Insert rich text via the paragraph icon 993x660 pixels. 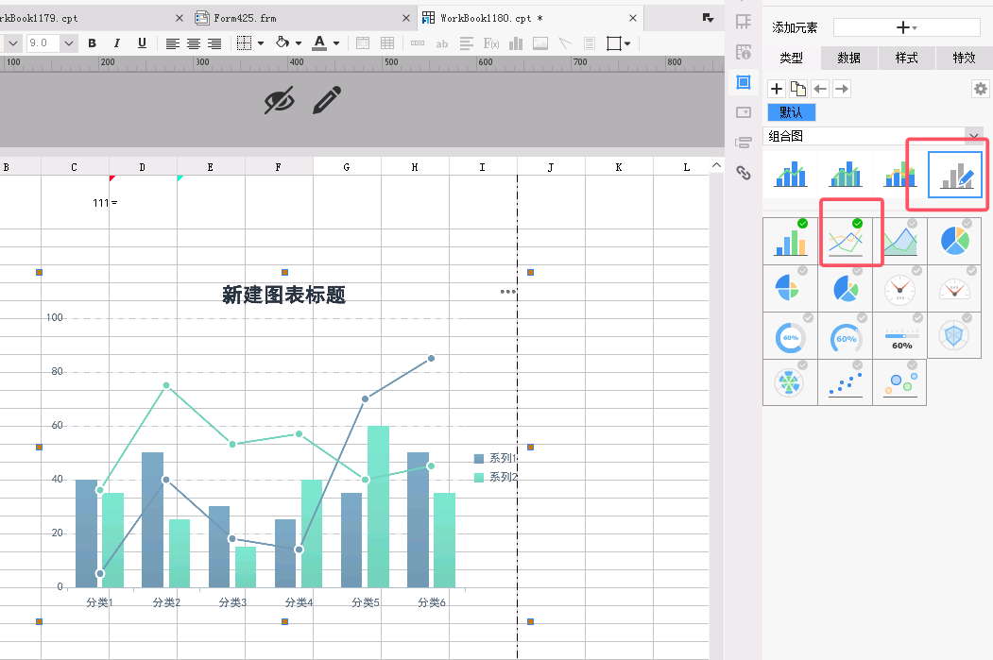[467, 43]
